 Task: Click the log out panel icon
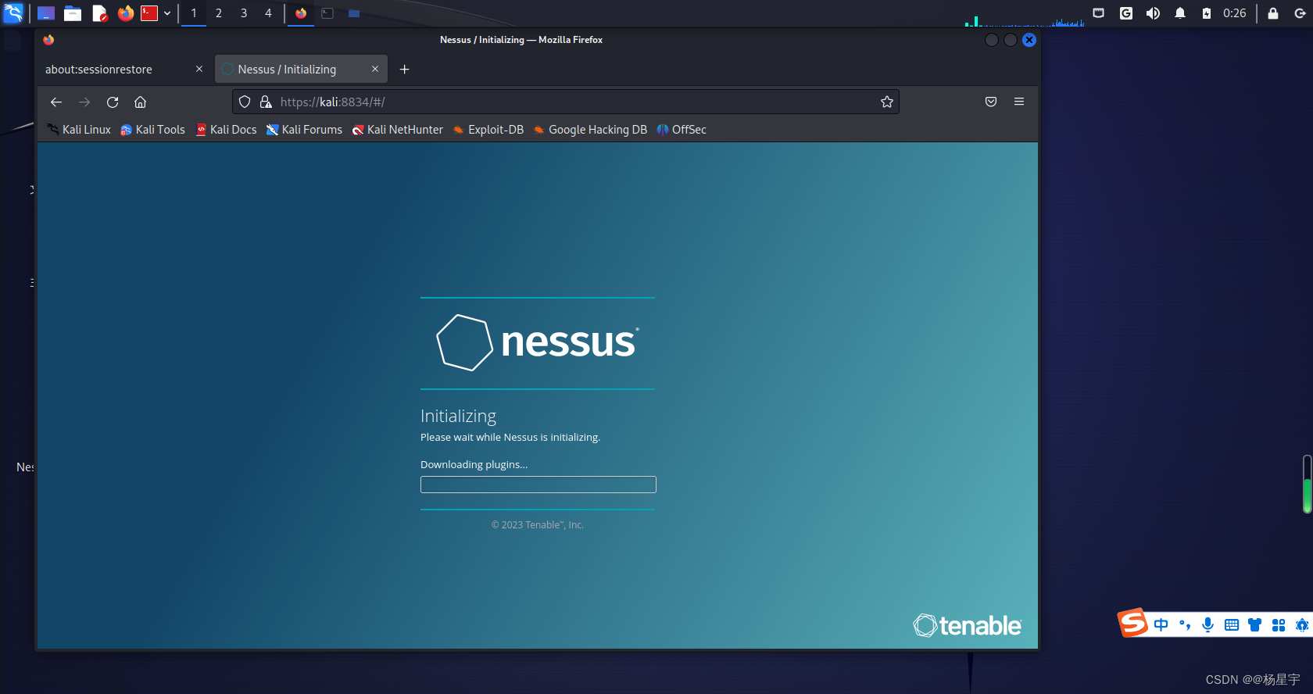click(x=1300, y=13)
